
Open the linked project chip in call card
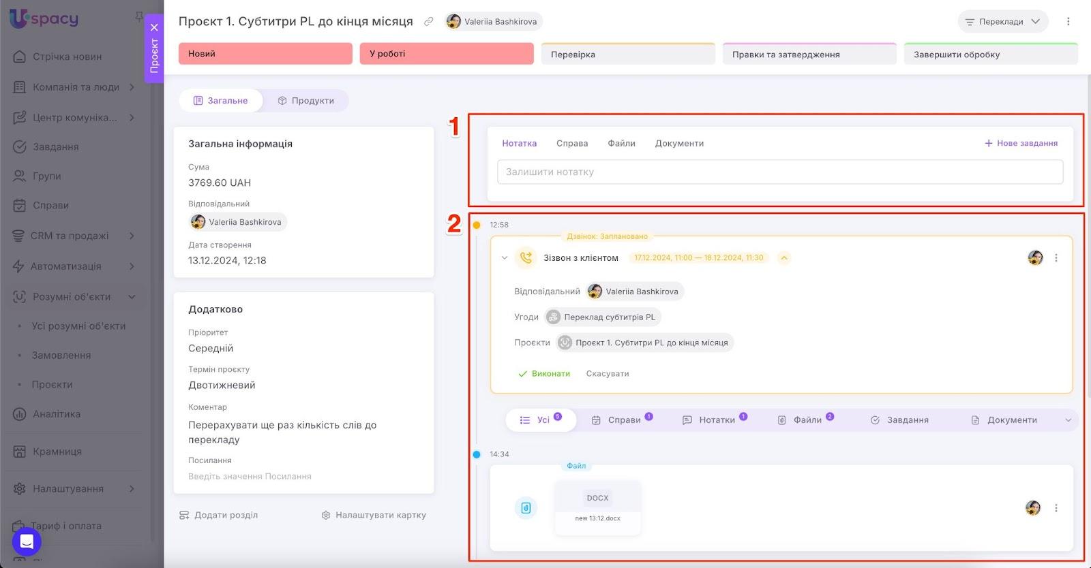tap(644, 343)
